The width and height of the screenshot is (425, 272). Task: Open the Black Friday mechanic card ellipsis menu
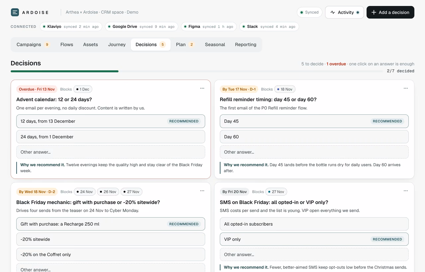[x=202, y=191]
